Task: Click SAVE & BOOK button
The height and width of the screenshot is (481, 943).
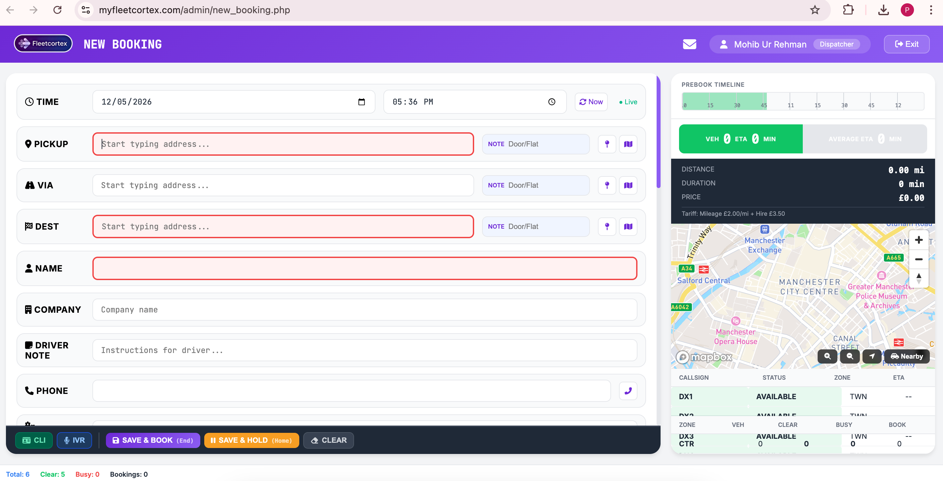Action: coord(153,440)
